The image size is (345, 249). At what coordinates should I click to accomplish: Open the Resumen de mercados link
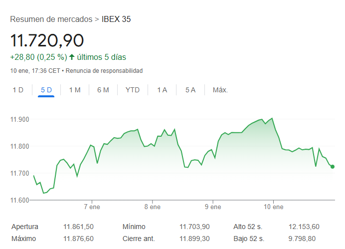coord(51,19)
